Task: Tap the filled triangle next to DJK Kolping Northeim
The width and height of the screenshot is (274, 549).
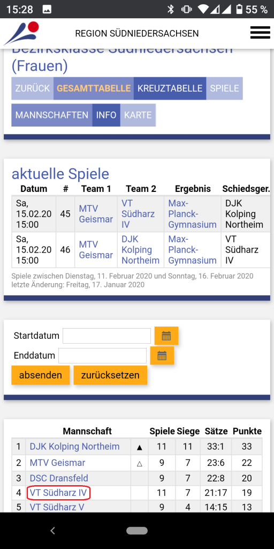Action: (x=140, y=447)
